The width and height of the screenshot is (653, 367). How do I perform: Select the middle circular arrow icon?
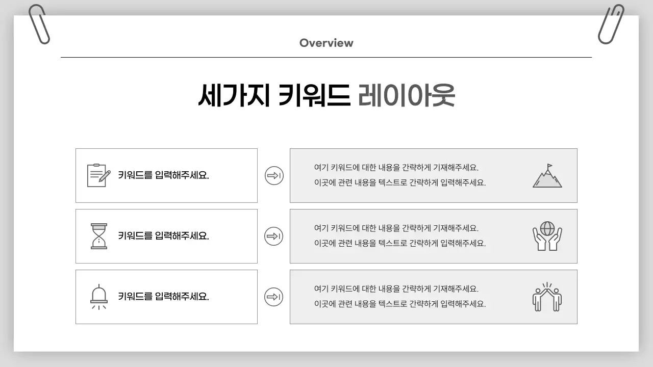(274, 235)
